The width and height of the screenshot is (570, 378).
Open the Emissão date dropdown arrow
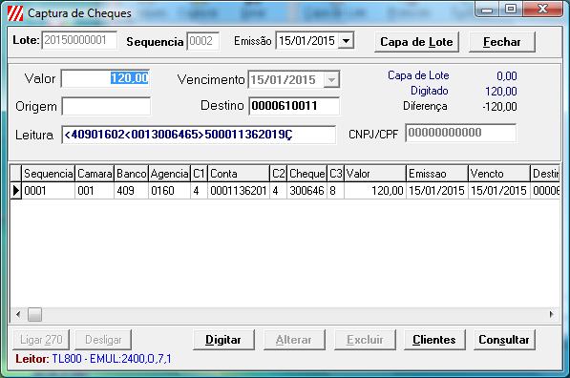[346, 41]
